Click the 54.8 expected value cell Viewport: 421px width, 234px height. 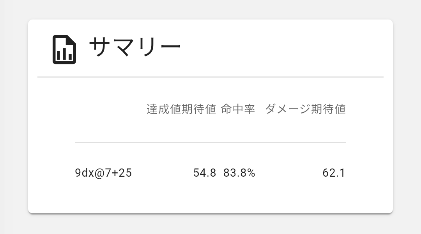pos(205,173)
